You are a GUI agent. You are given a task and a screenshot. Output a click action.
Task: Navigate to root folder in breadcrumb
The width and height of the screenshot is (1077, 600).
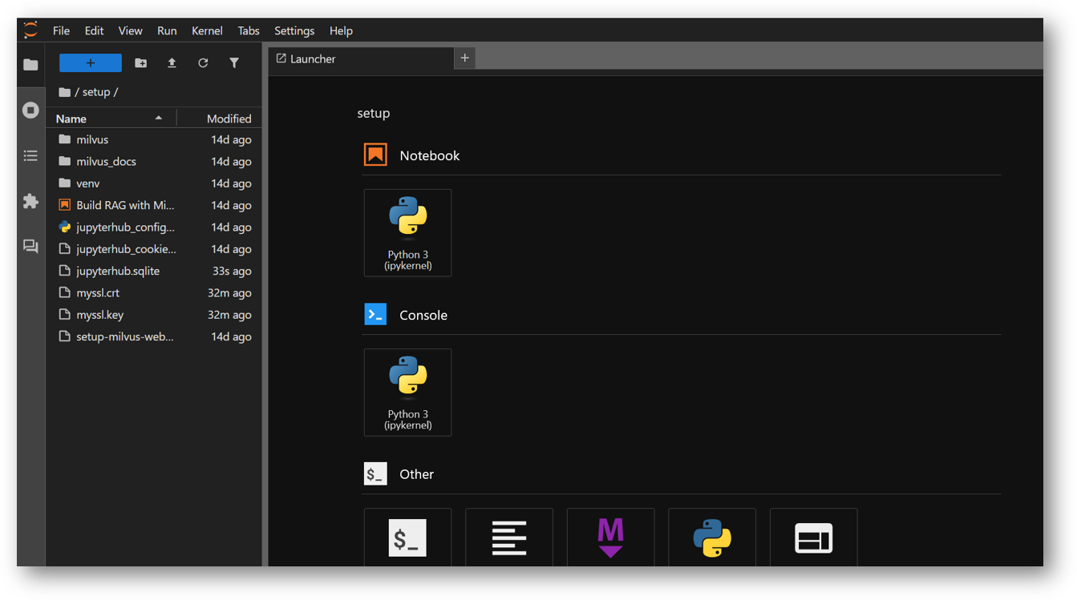[64, 92]
